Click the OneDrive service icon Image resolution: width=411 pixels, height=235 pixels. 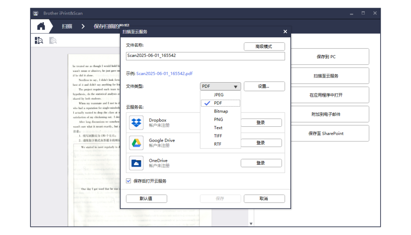pyautogui.click(x=136, y=163)
